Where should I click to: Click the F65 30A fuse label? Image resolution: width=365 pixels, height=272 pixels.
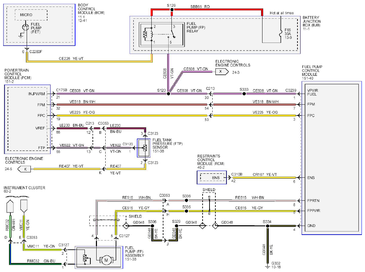288,32
